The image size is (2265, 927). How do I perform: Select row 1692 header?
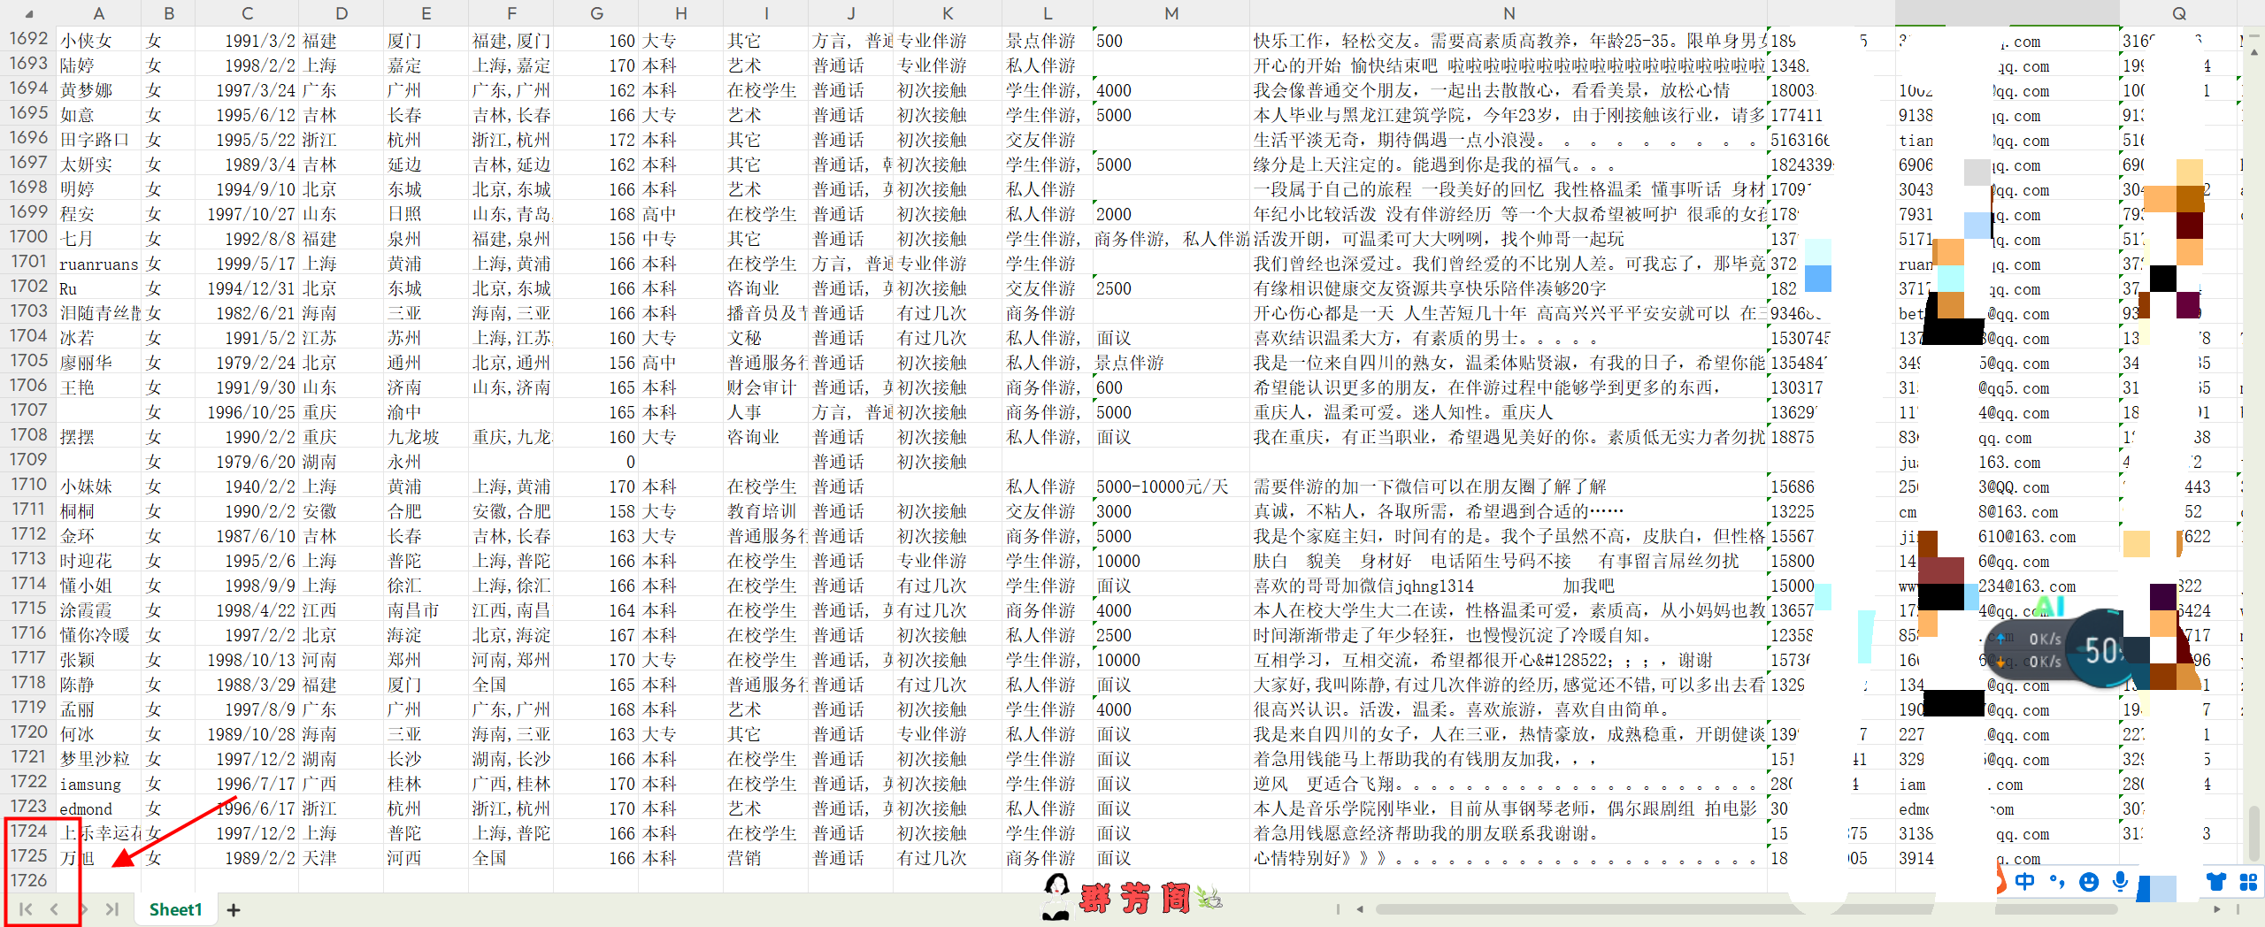tap(28, 40)
